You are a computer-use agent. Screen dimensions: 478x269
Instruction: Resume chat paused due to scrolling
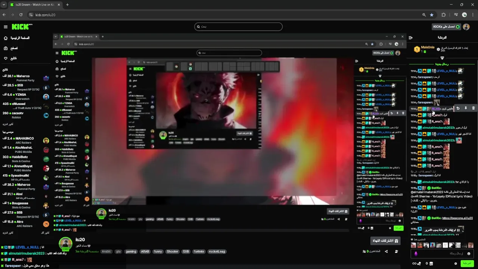click(442, 230)
